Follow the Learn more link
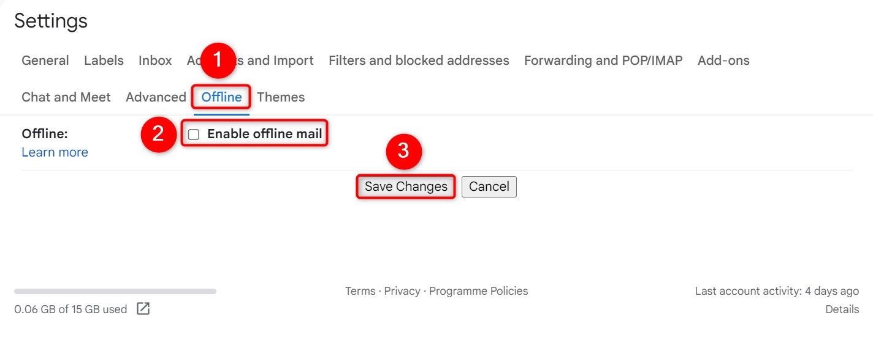 point(55,152)
